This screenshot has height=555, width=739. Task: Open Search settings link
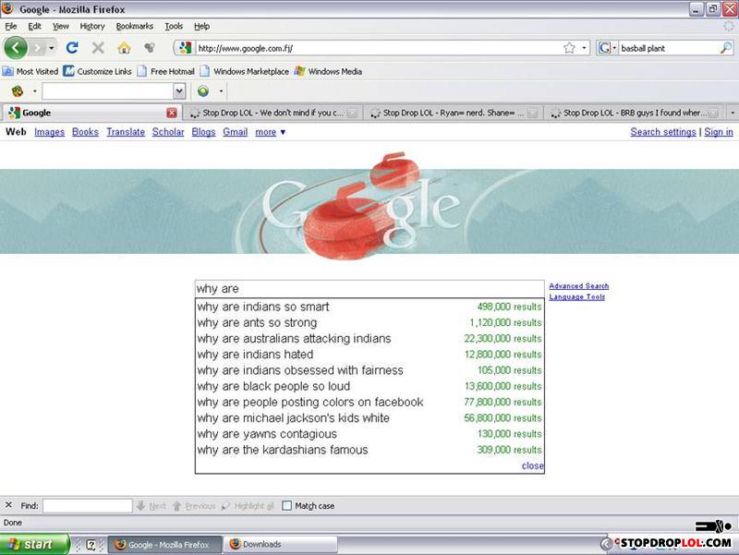pos(663,132)
